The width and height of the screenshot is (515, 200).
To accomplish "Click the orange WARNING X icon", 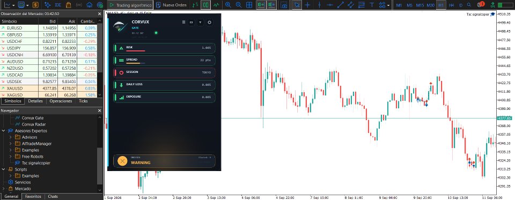I will 122,161.
